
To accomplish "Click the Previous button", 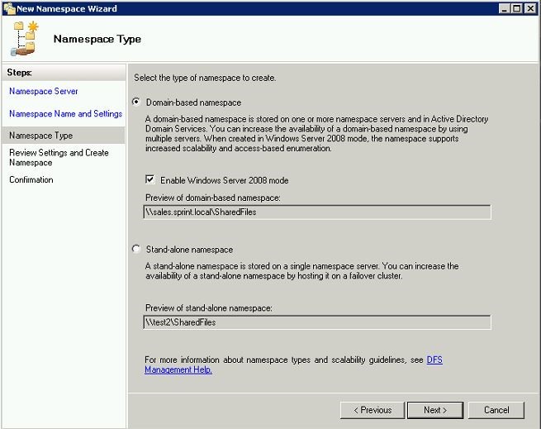I will (373, 410).
